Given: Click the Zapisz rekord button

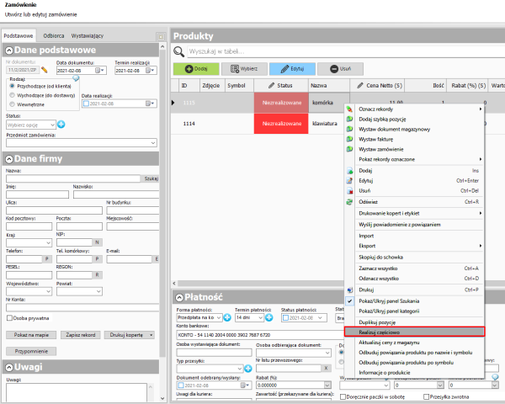Looking at the screenshot, I should 81,335.
